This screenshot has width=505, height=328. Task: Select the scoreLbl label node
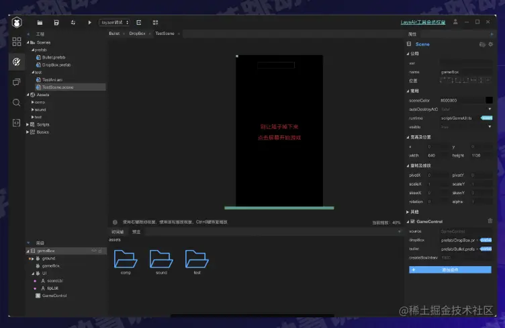pos(55,281)
